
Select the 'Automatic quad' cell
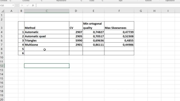(47, 36)
